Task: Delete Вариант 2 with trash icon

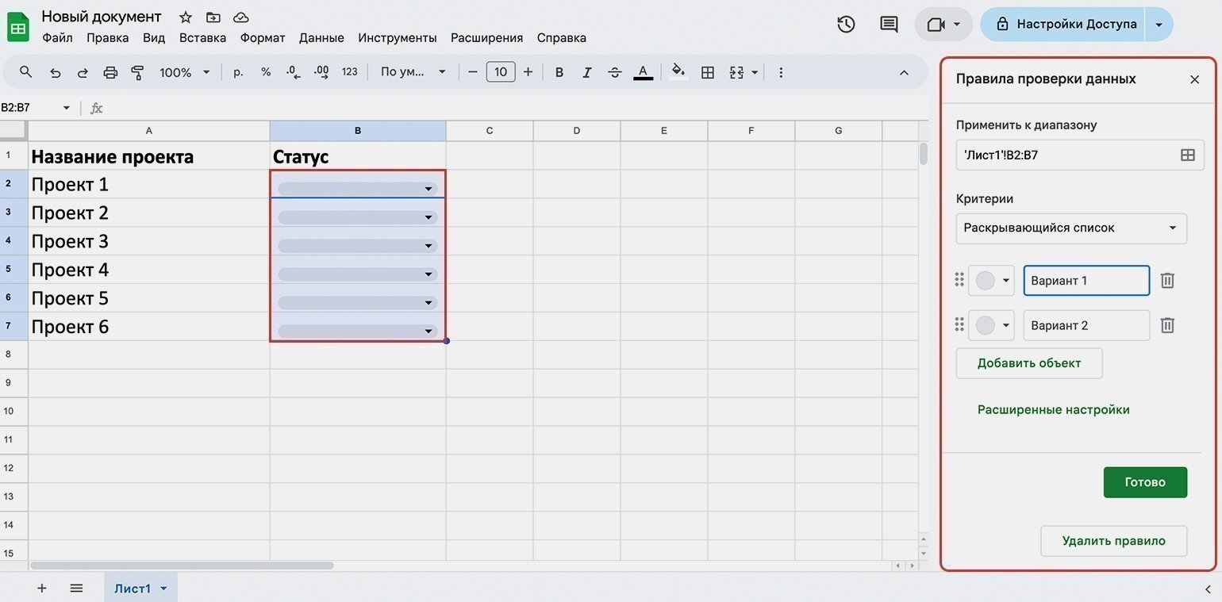Action: click(1167, 325)
